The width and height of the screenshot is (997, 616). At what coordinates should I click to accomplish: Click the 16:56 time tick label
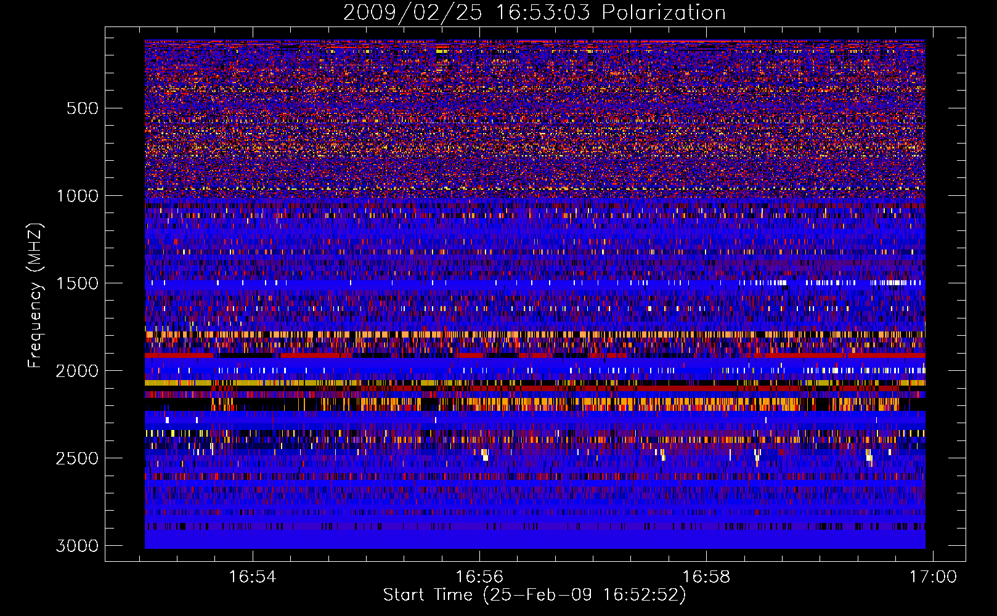479,577
